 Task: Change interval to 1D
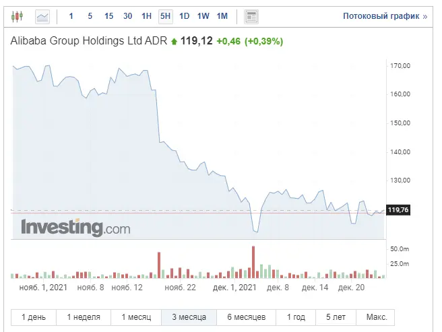[185, 16]
